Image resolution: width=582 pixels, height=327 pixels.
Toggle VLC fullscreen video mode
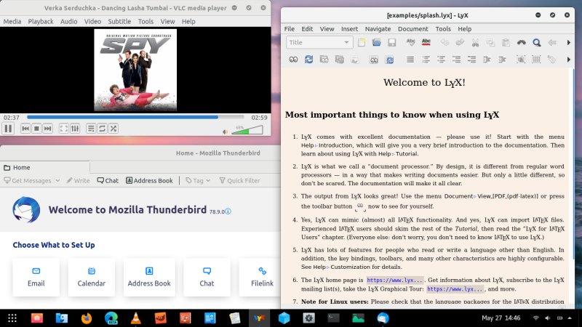point(63,129)
